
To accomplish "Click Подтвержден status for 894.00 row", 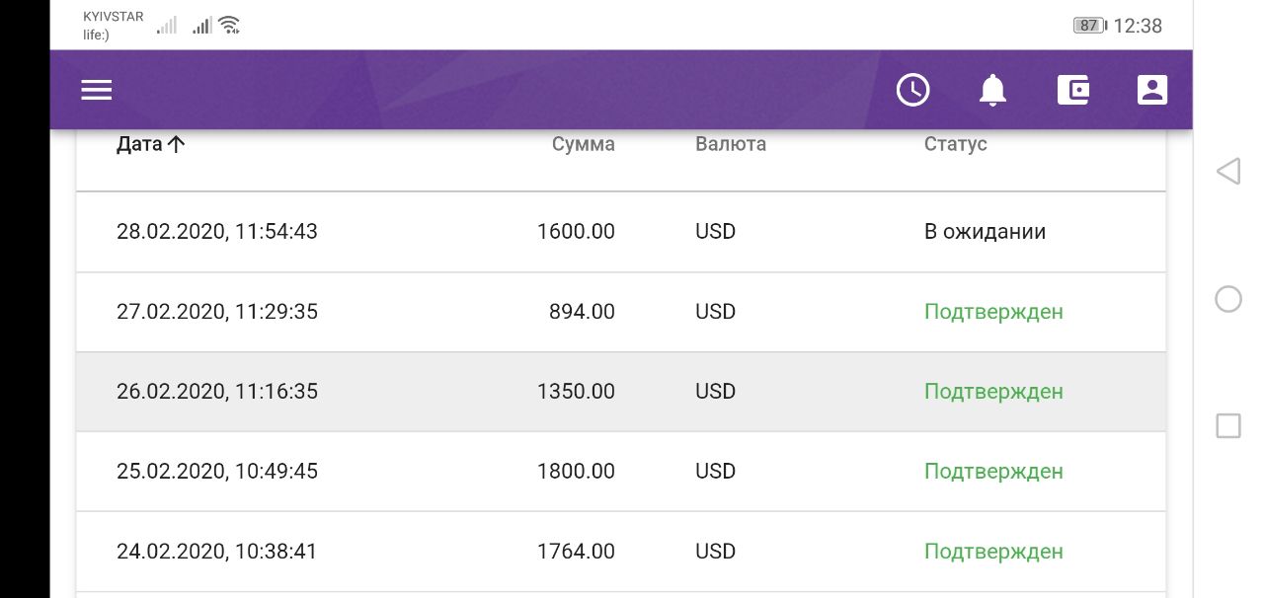I will [993, 312].
